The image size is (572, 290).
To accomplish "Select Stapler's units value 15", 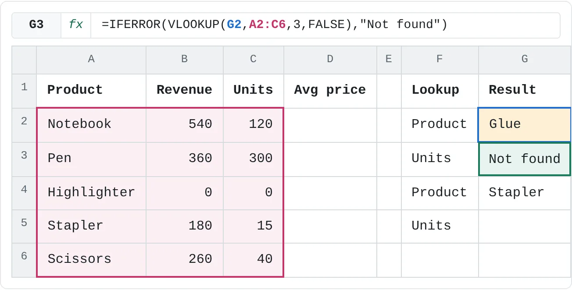I will pyautogui.click(x=254, y=226).
